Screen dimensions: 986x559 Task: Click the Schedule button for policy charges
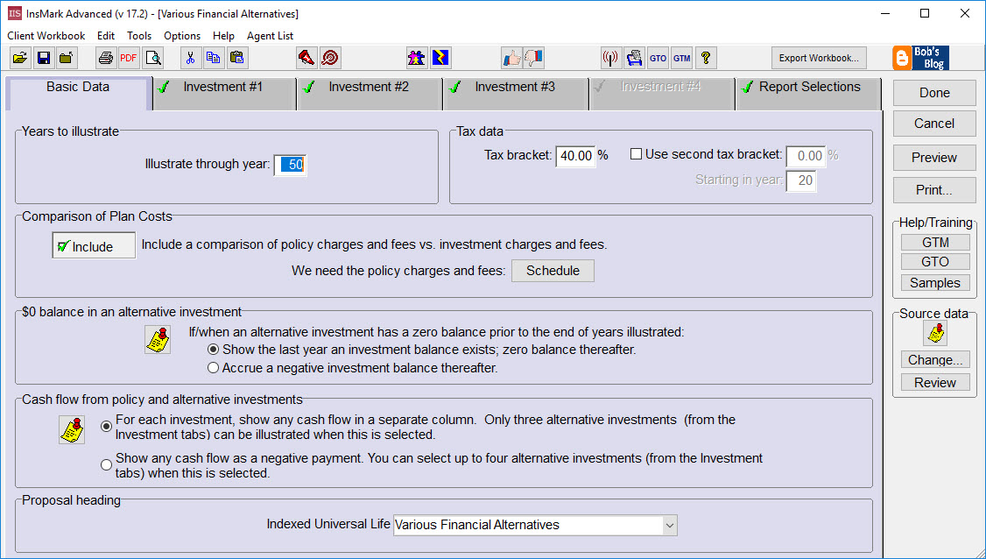[553, 271]
